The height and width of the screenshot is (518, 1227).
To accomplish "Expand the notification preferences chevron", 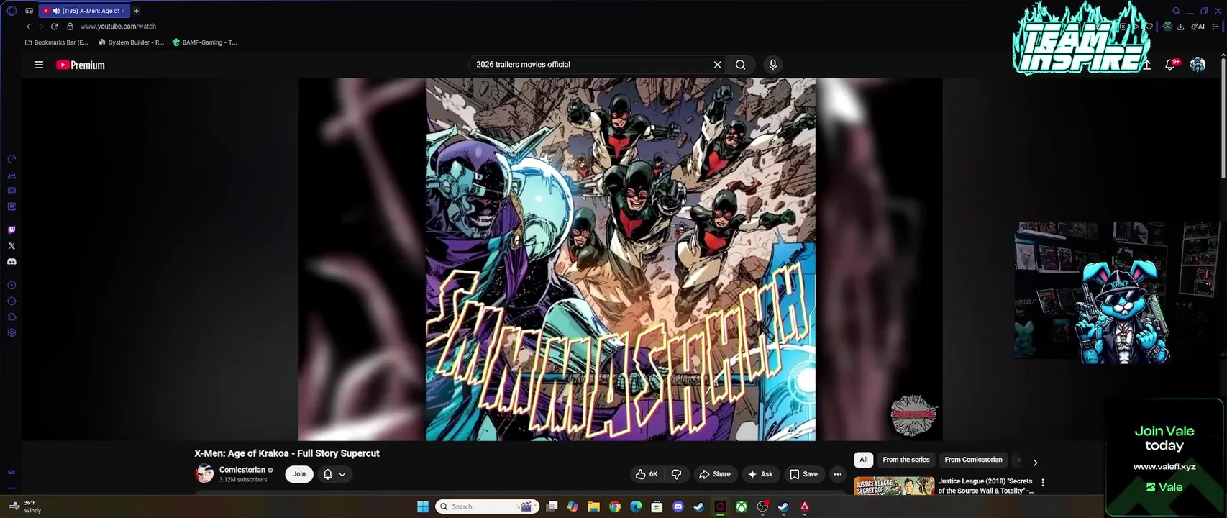I will click(342, 474).
